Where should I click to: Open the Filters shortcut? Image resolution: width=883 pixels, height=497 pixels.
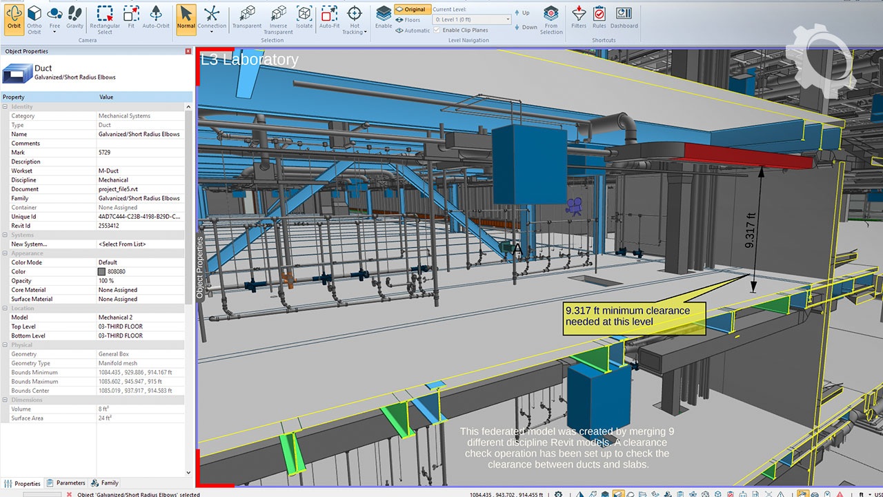579,18
